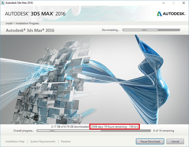Click the time remaining text in red box
This screenshot has height=147, width=189.
click(115, 127)
